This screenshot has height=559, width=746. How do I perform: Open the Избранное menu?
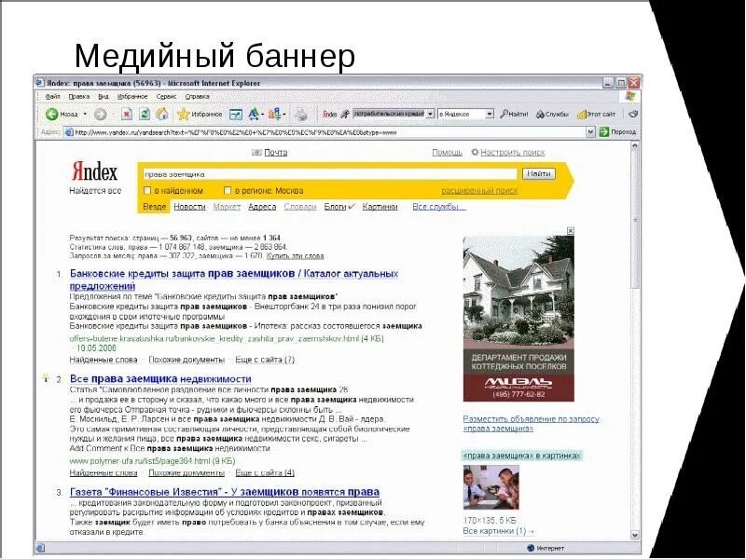(x=132, y=97)
